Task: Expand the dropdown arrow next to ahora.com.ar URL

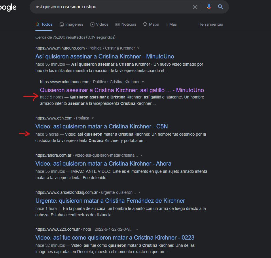Action: click(x=141, y=155)
